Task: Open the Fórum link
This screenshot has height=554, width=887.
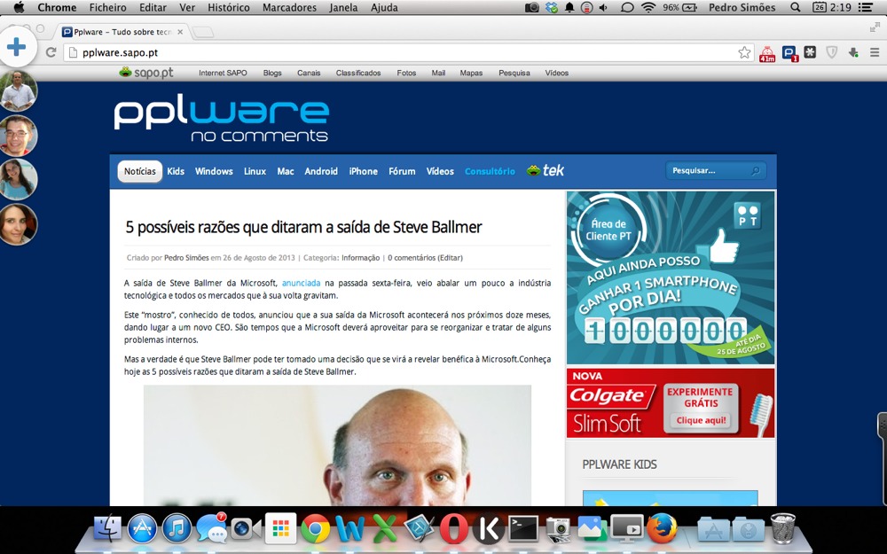Action: click(x=402, y=171)
